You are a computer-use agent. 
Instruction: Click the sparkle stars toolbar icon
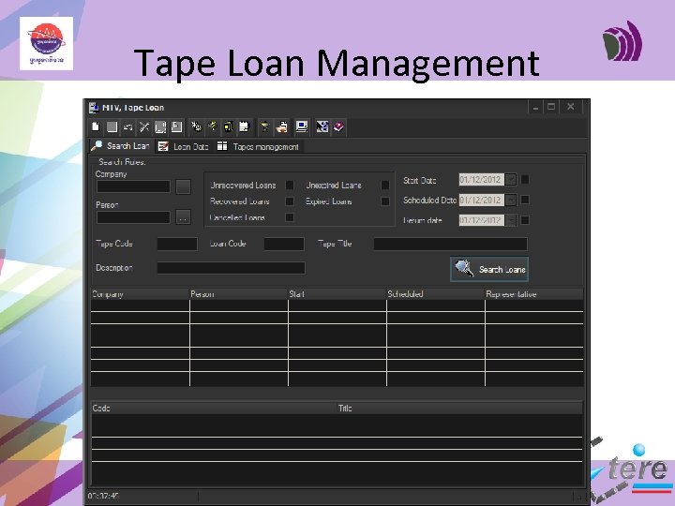click(196, 126)
